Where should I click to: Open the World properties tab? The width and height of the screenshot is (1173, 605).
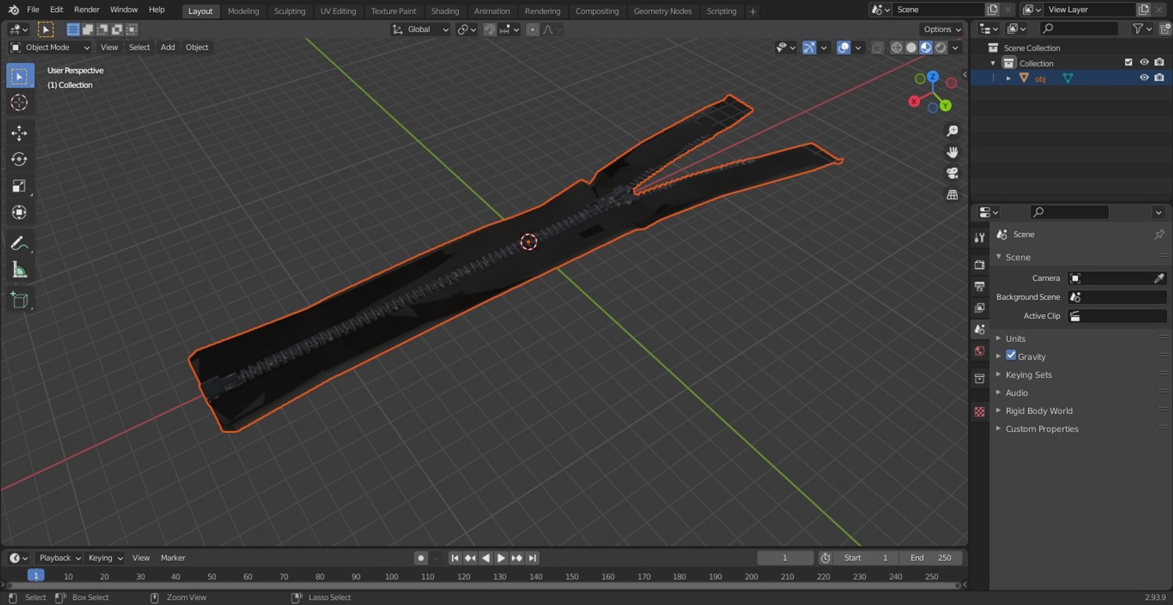tap(979, 351)
